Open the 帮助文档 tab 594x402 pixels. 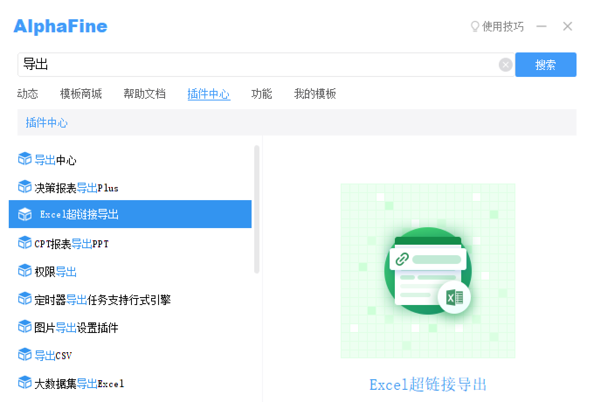tap(145, 94)
